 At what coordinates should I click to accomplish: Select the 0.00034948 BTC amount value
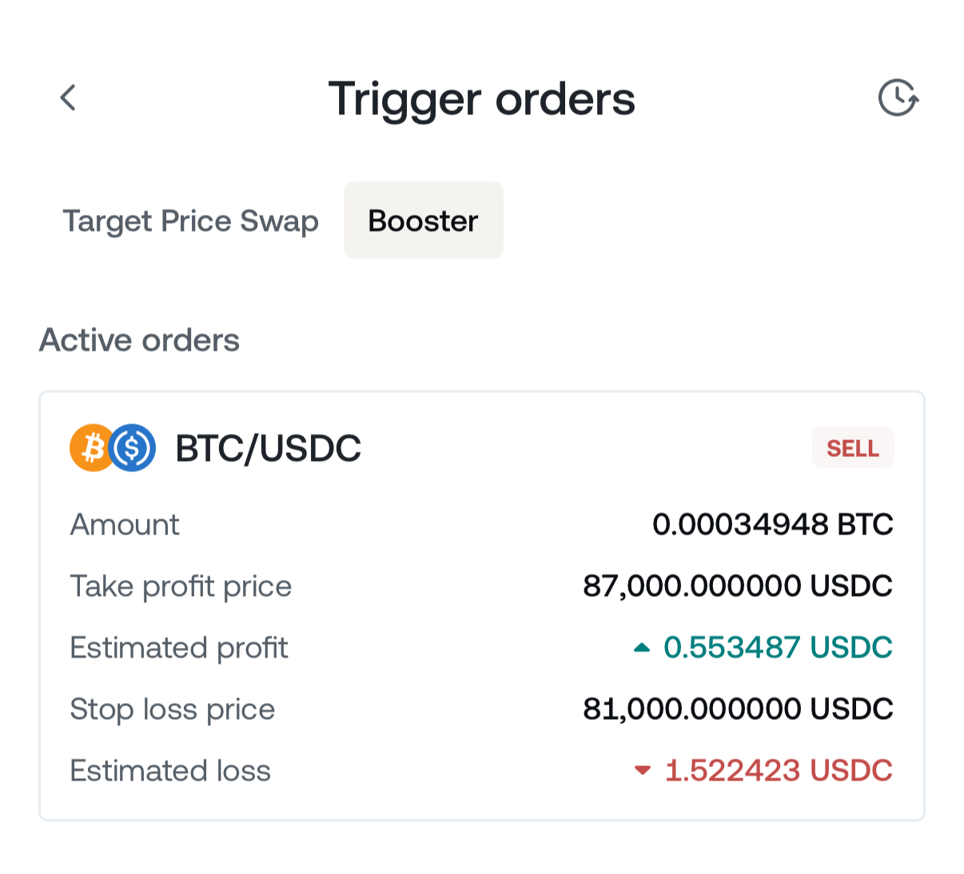click(772, 525)
